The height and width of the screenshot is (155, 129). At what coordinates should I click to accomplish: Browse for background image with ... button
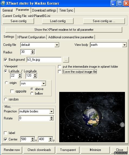point(66,60)
